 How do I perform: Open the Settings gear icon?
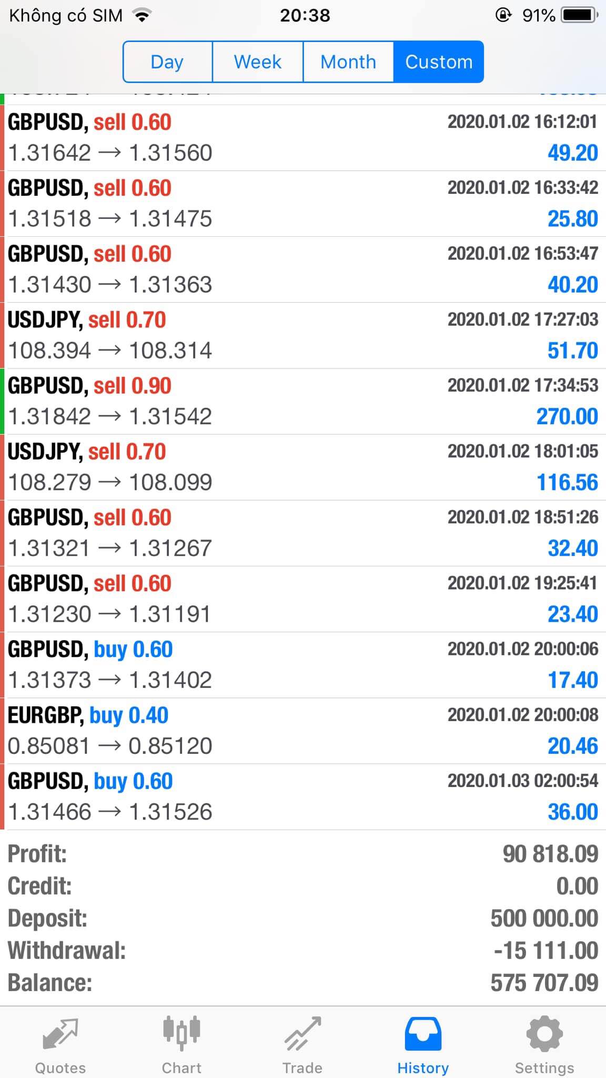coord(544,1034)
